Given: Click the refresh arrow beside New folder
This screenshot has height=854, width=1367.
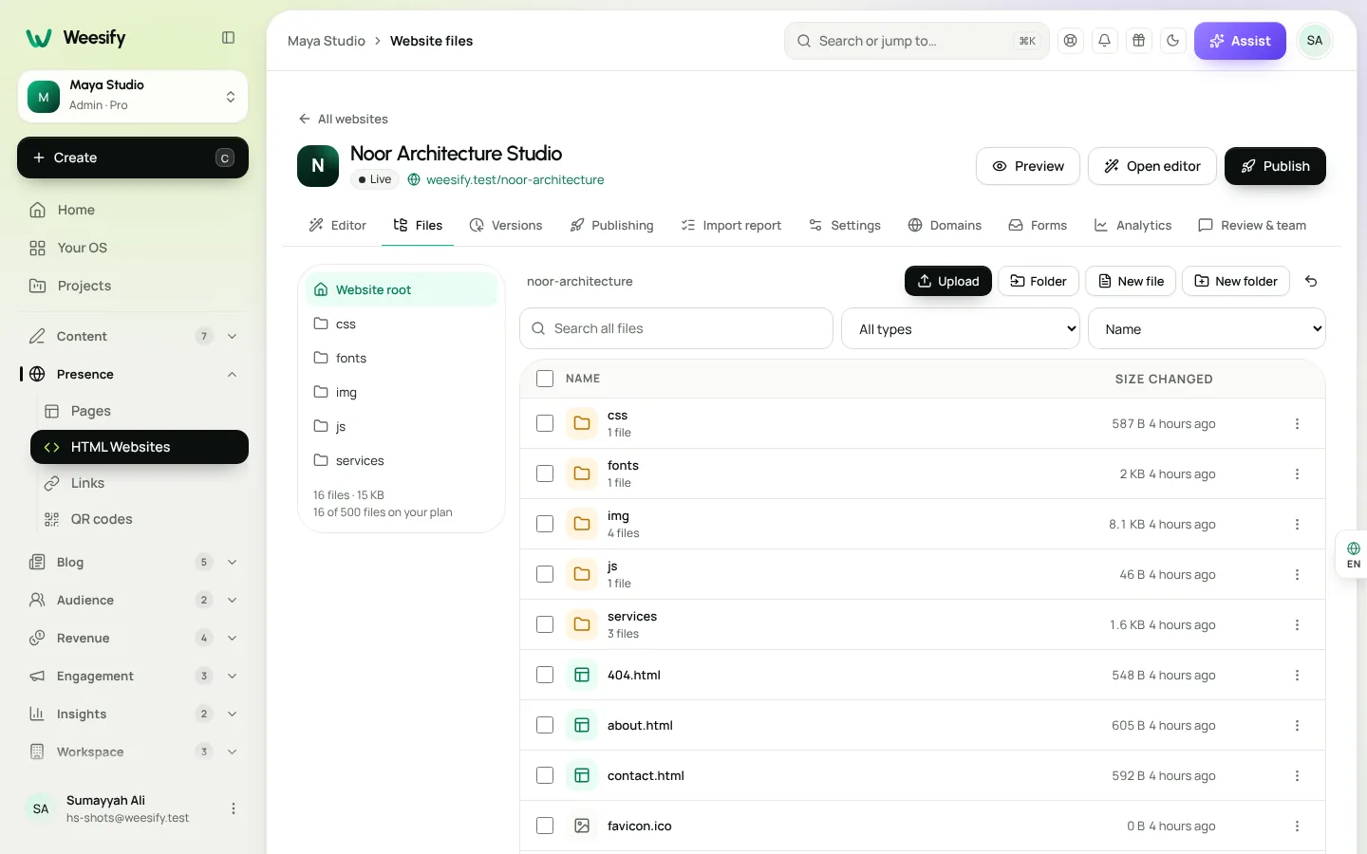Looking at the screenshot, I should pyautogui.click(x=1311, y=281).
